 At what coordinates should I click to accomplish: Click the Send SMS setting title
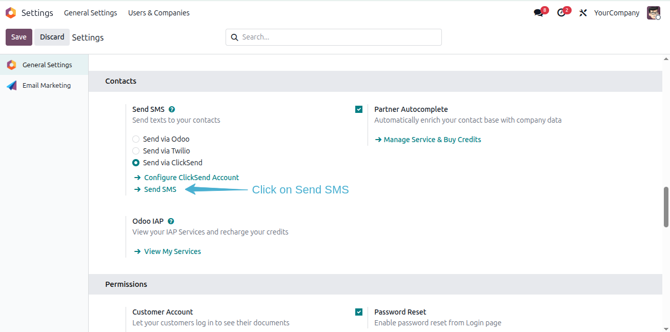[148, 109]
